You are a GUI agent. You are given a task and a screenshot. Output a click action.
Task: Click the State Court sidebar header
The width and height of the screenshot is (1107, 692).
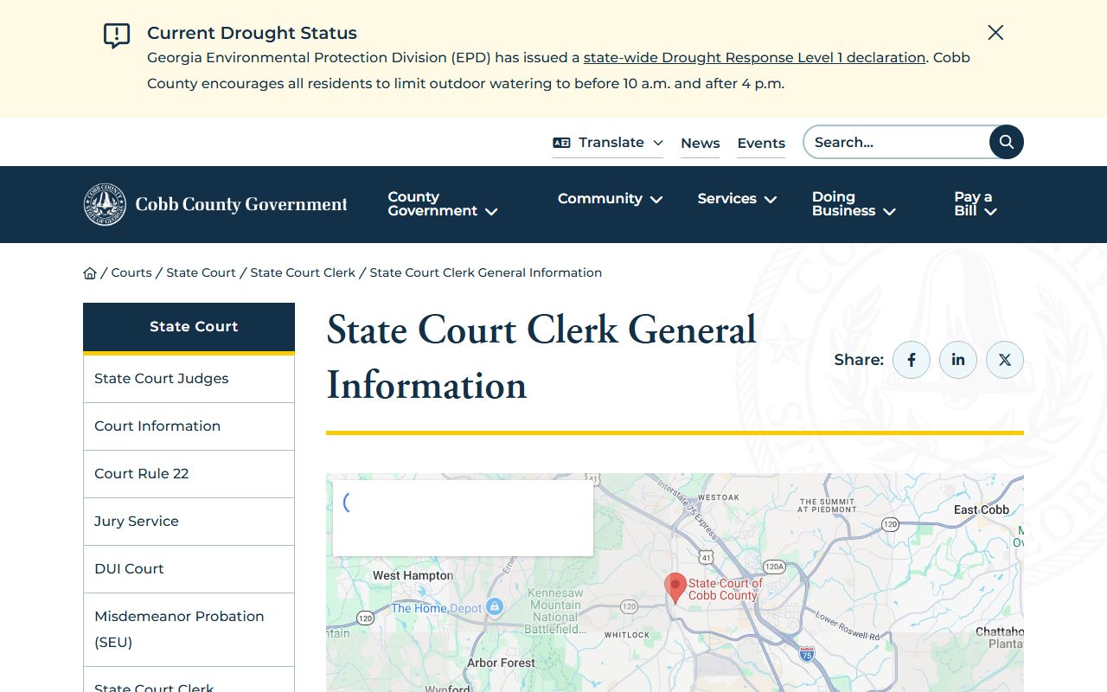[x=189, y=327]
